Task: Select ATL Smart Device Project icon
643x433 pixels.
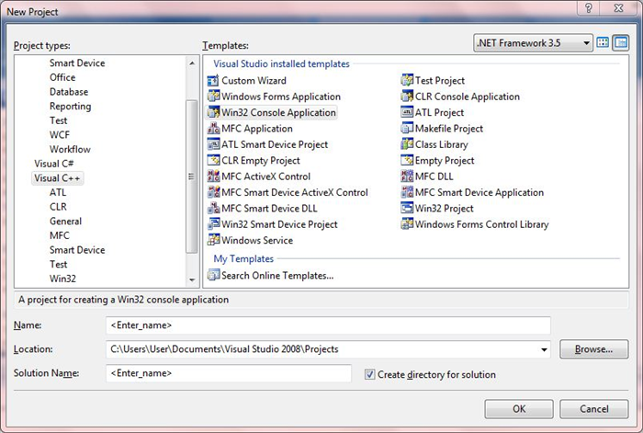Action: pos(213,144)
